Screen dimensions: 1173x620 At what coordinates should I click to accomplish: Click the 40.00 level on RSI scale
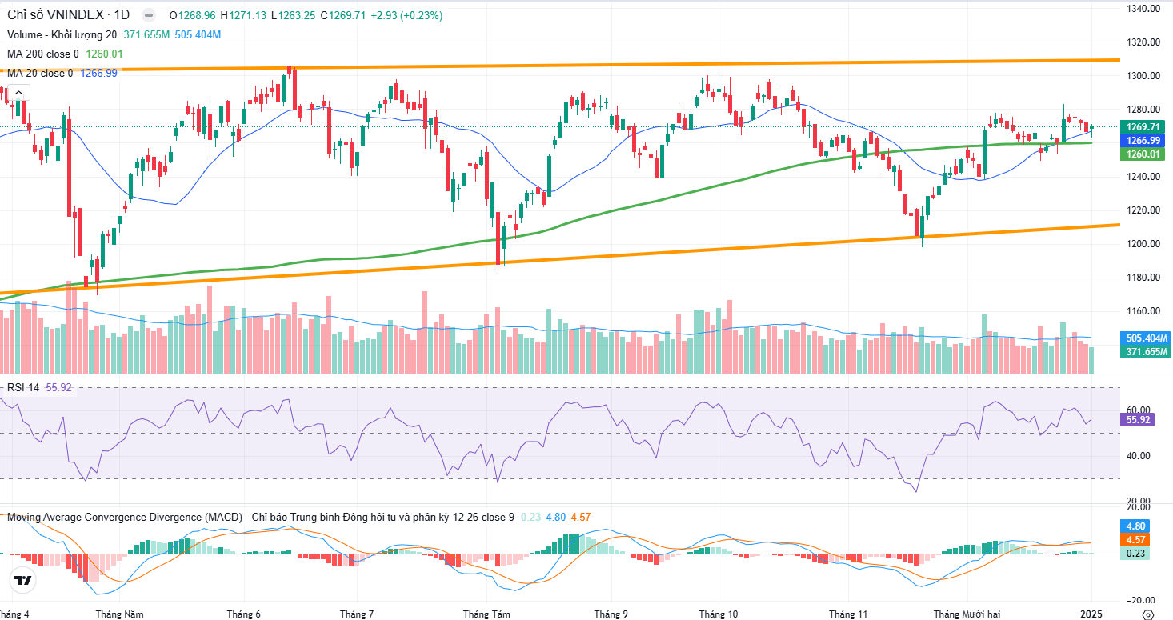(x=1140, y=456)
